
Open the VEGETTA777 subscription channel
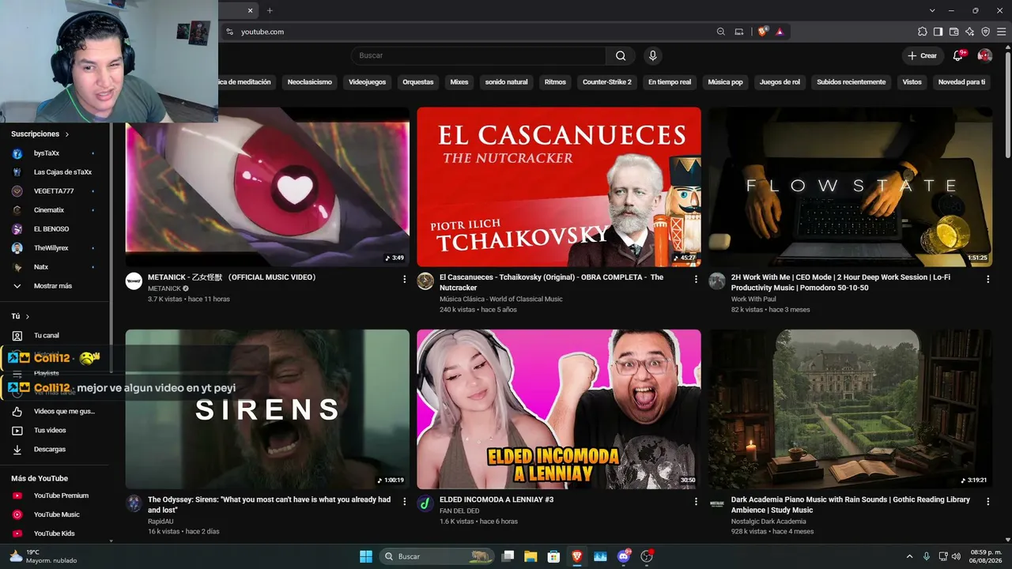point(55,191)
